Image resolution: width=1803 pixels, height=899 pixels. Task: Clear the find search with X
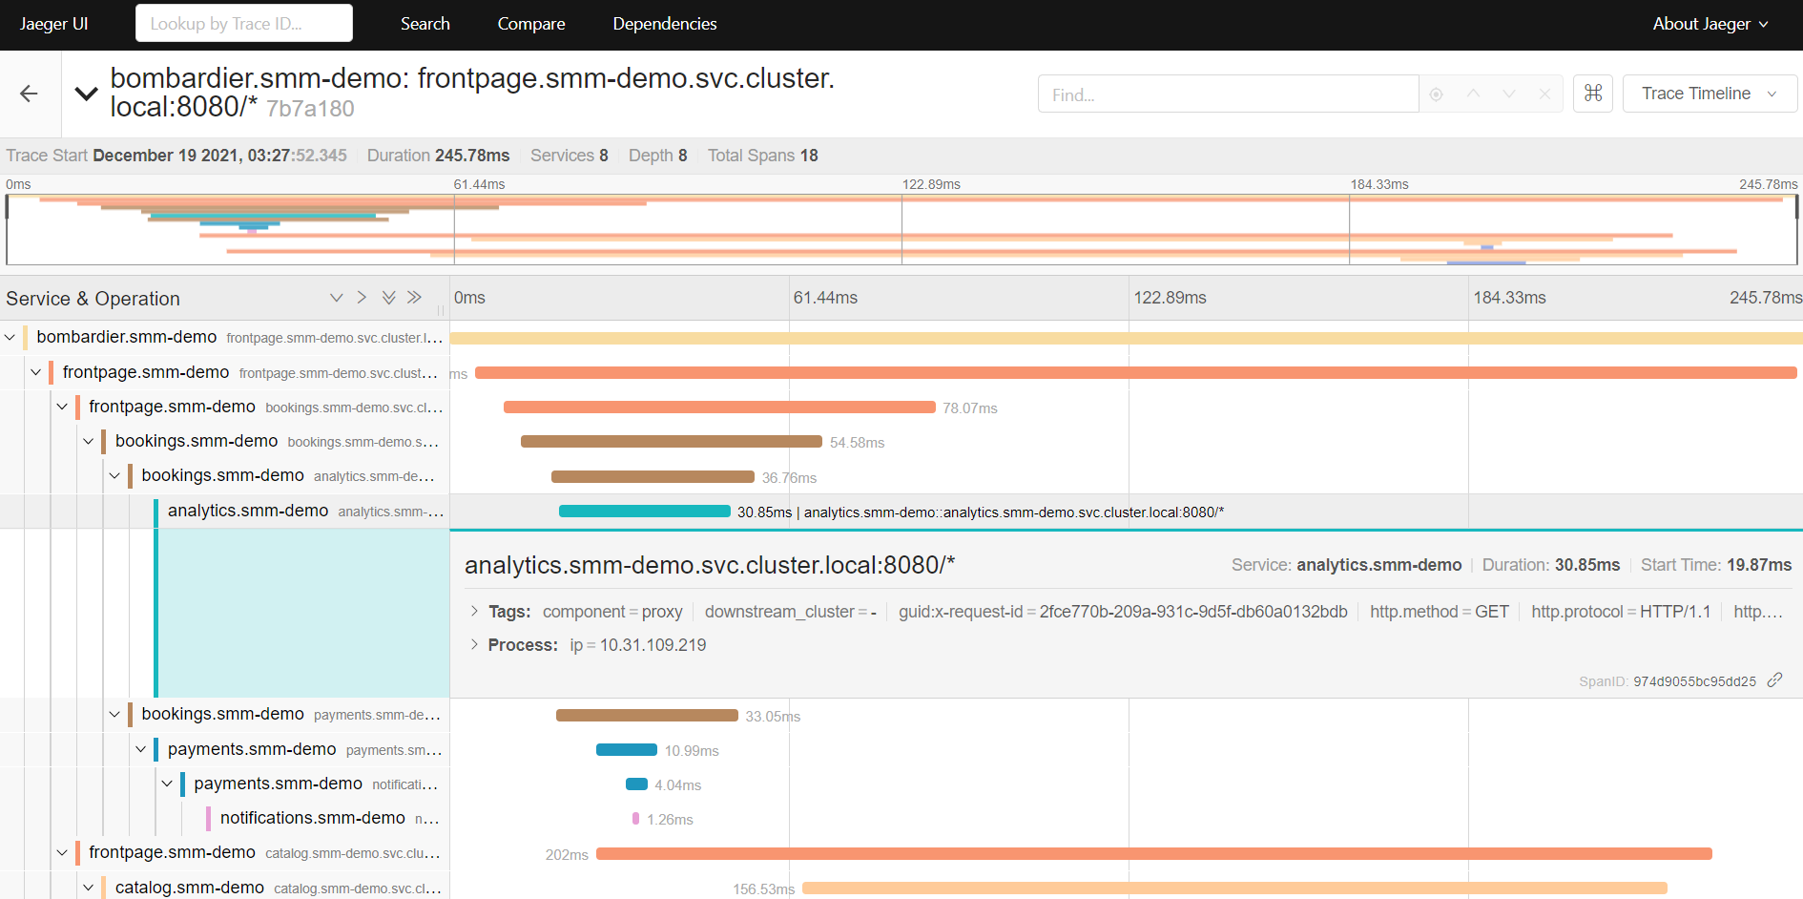tap(1545, 94)
